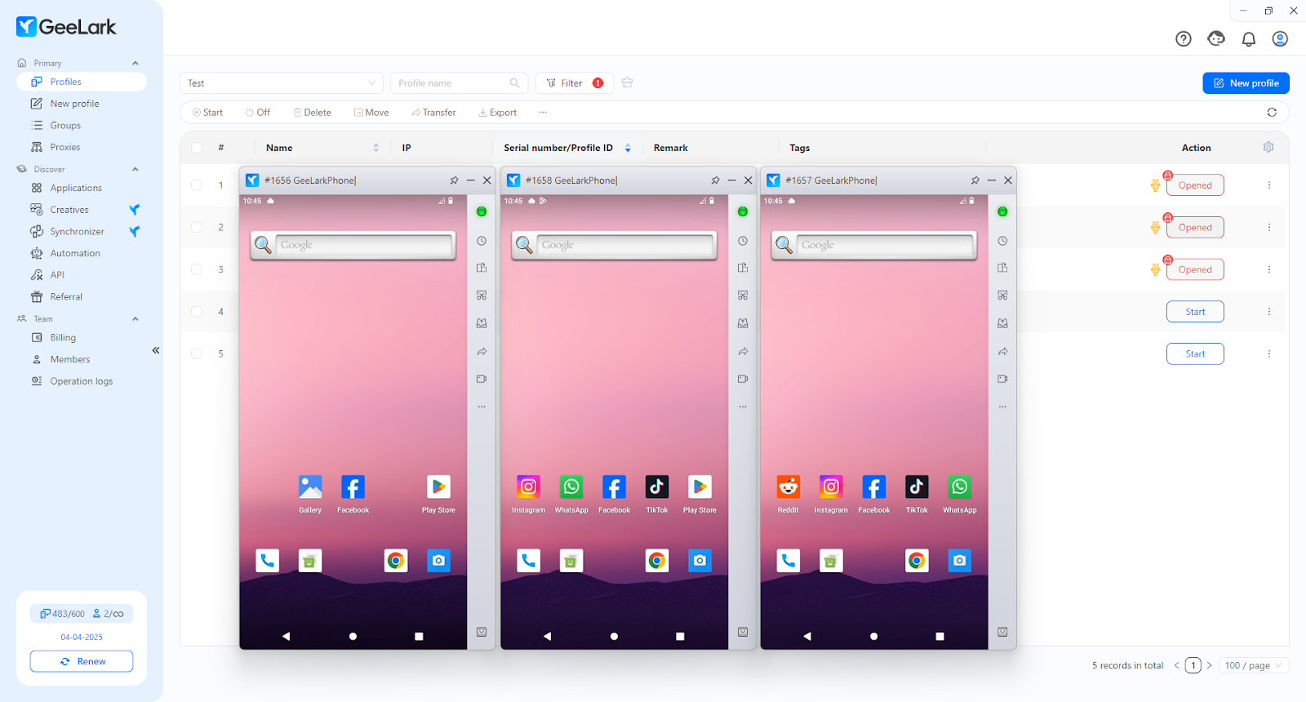This screenshot has height=702, width=1306.
Task: Open the notifications bell
Action: [x=1249, y=38]
